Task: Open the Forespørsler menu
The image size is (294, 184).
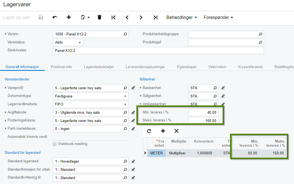Action: coord(218,18)
